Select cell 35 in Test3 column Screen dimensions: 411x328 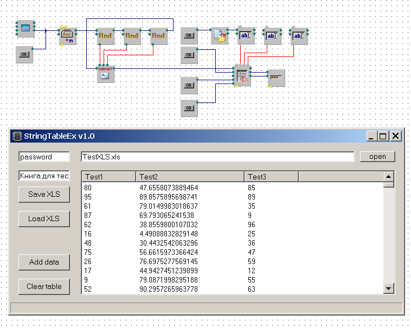252,206
